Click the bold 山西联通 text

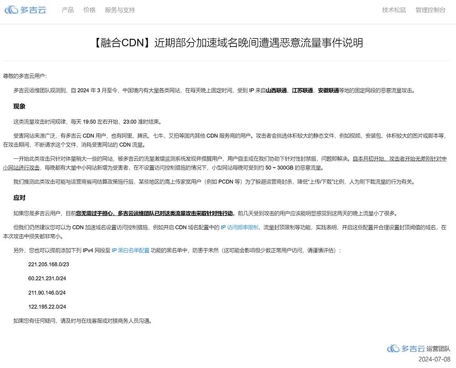coord(276,90)
